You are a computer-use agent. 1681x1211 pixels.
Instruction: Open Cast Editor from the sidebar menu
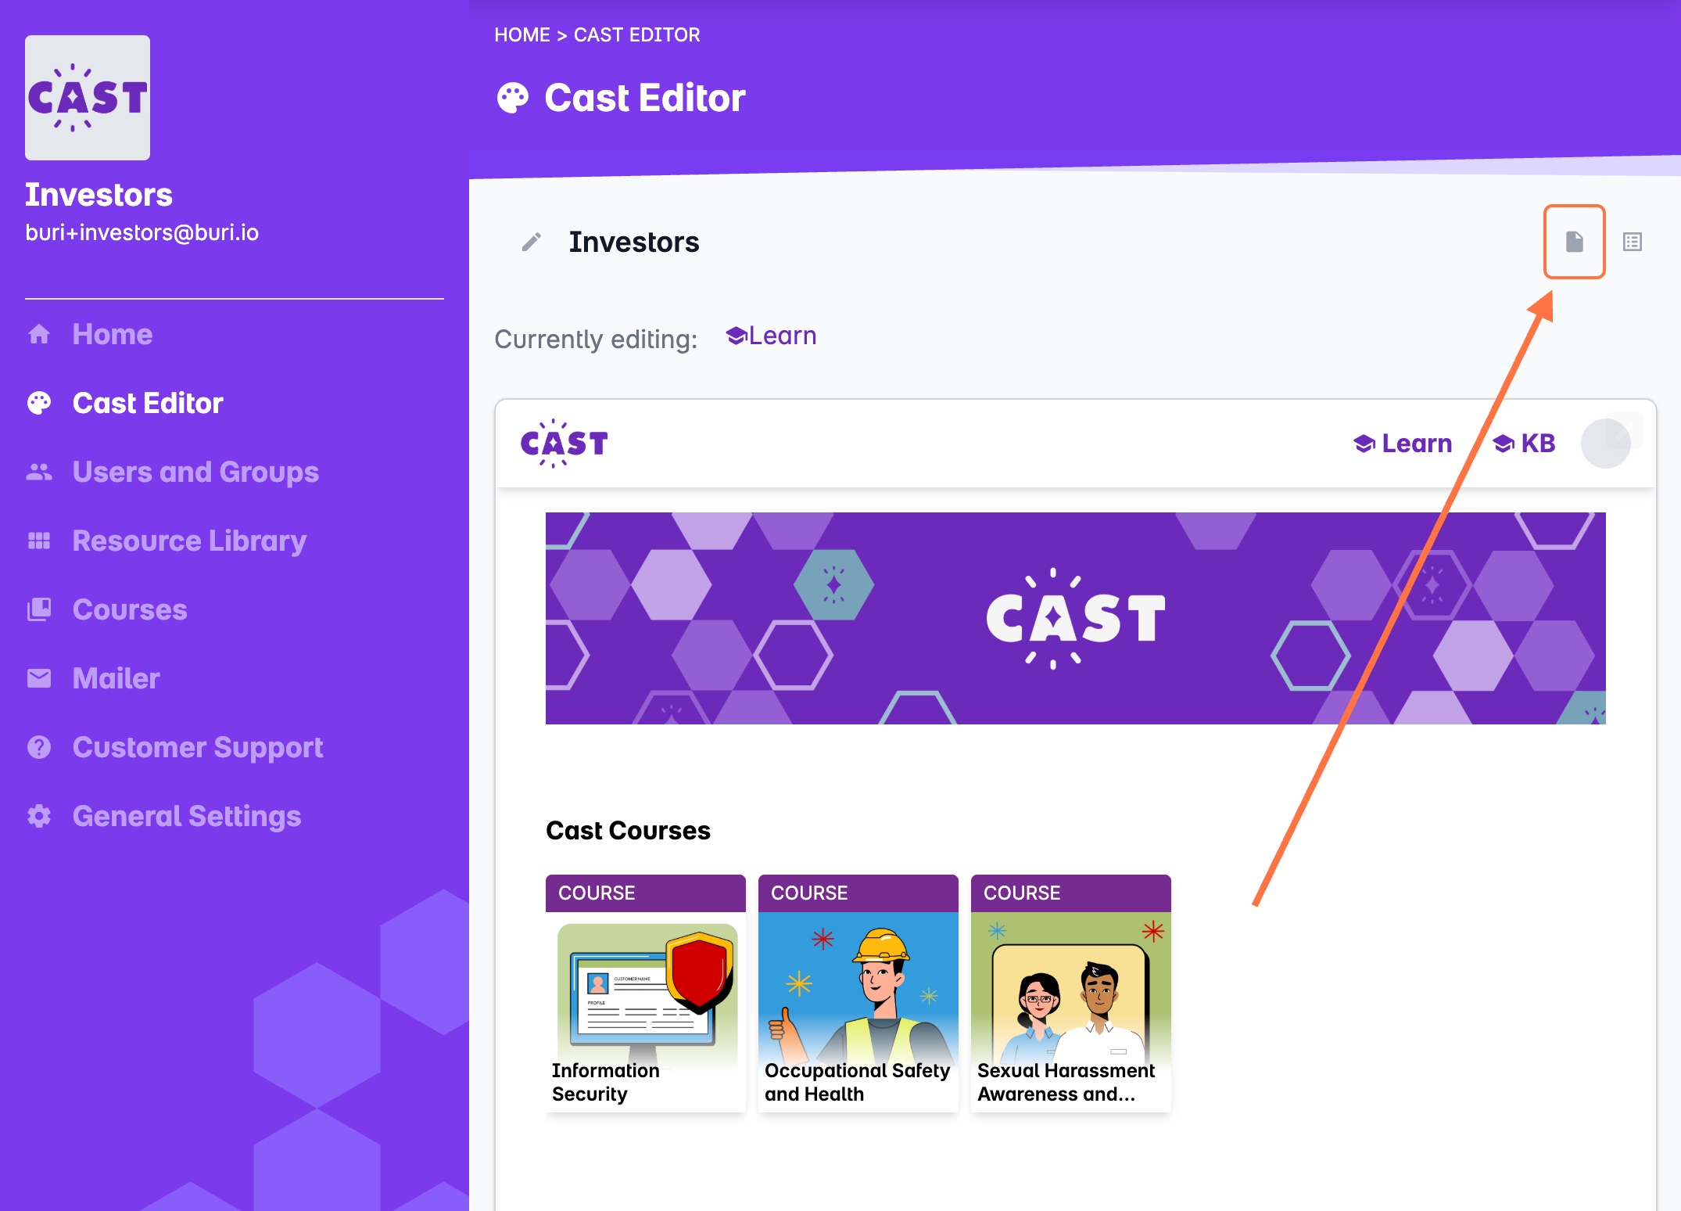tap(148, 404)
